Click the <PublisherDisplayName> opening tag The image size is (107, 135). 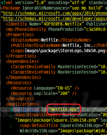click(x=36, y=45)
